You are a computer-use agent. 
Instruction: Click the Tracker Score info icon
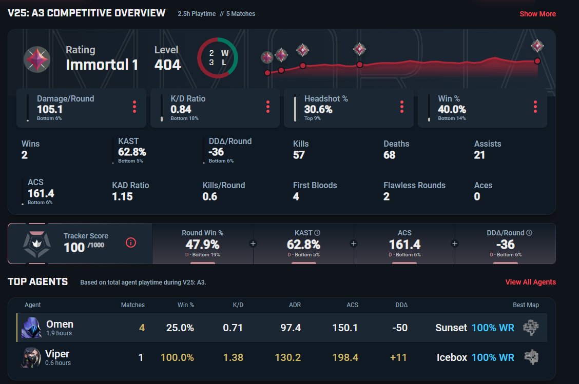tap(131, 242)
